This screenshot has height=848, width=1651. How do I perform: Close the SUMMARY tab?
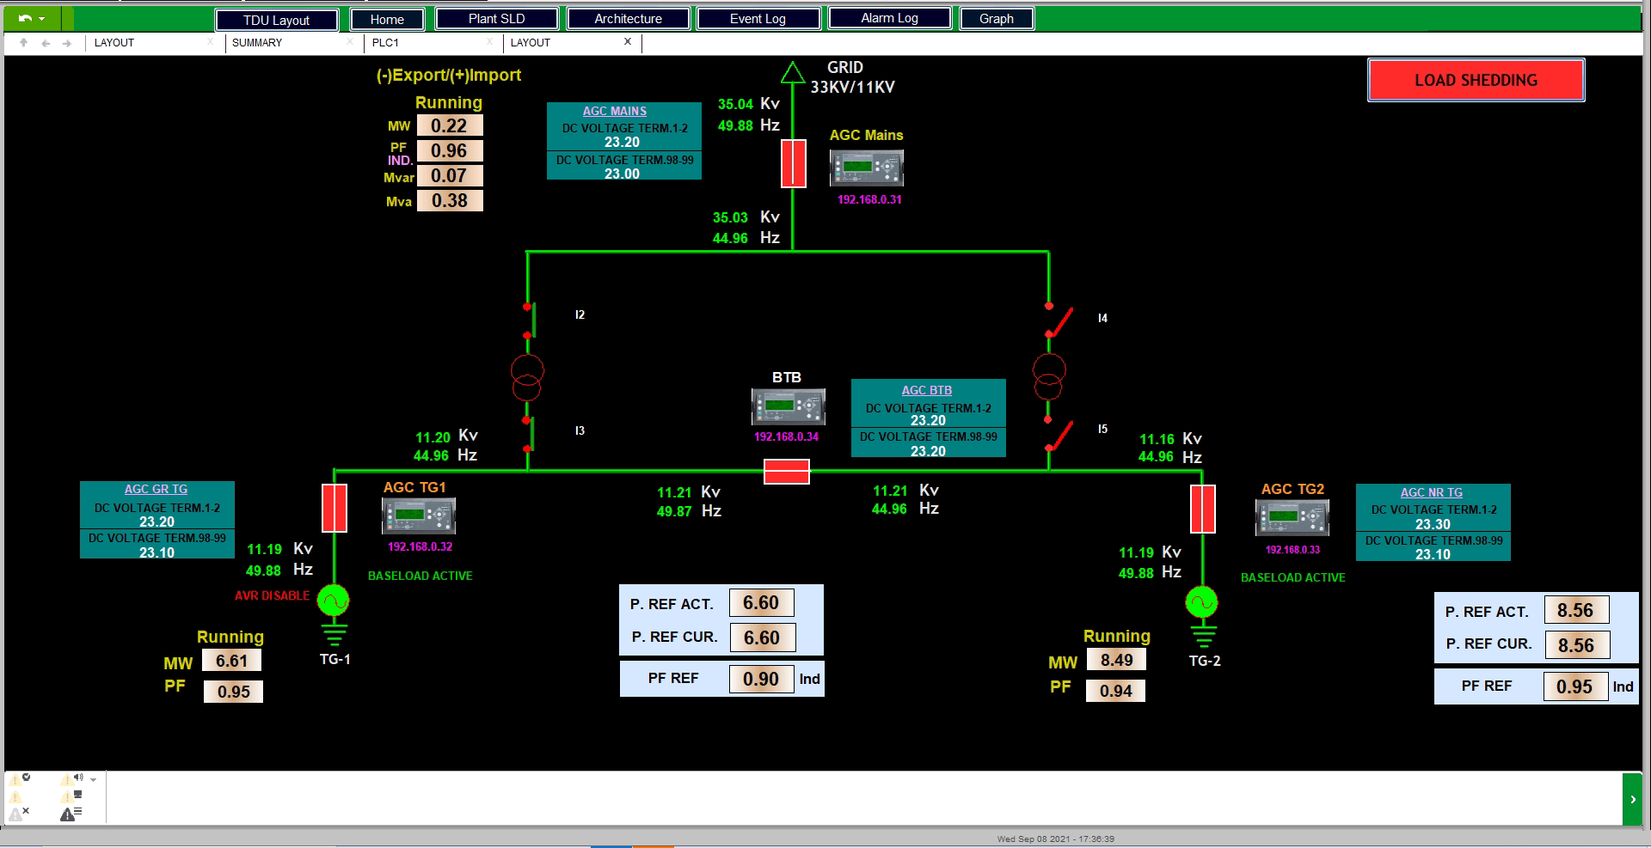coord(349,41)
